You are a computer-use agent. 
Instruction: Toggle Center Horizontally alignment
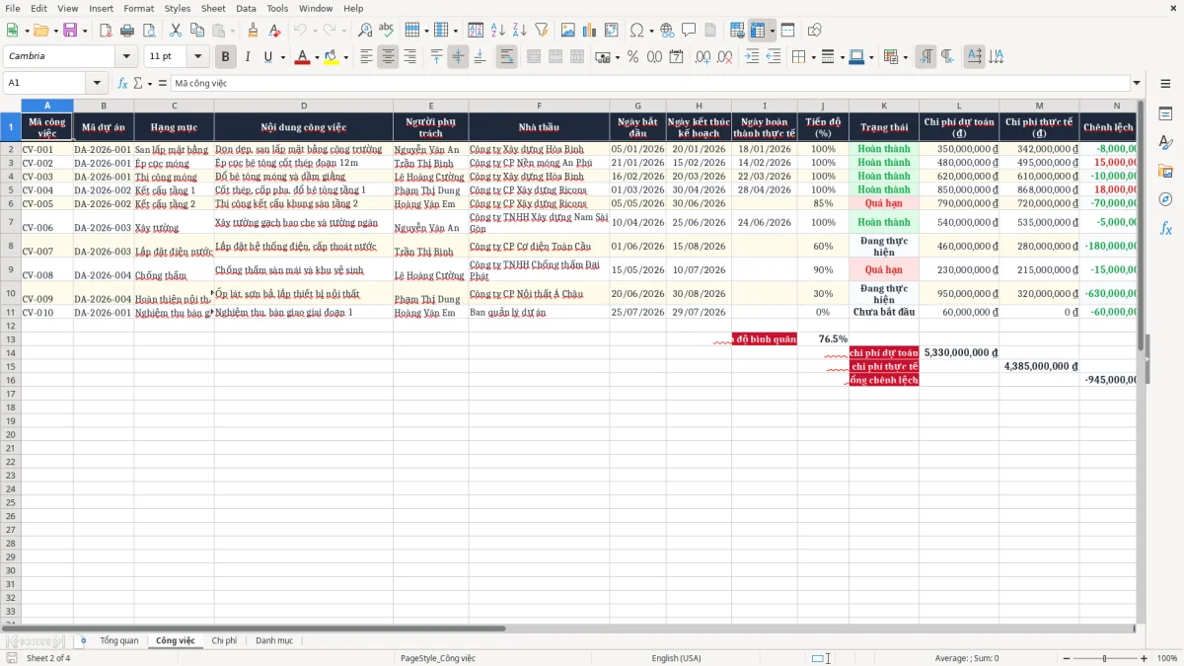(x=388, y=57)
